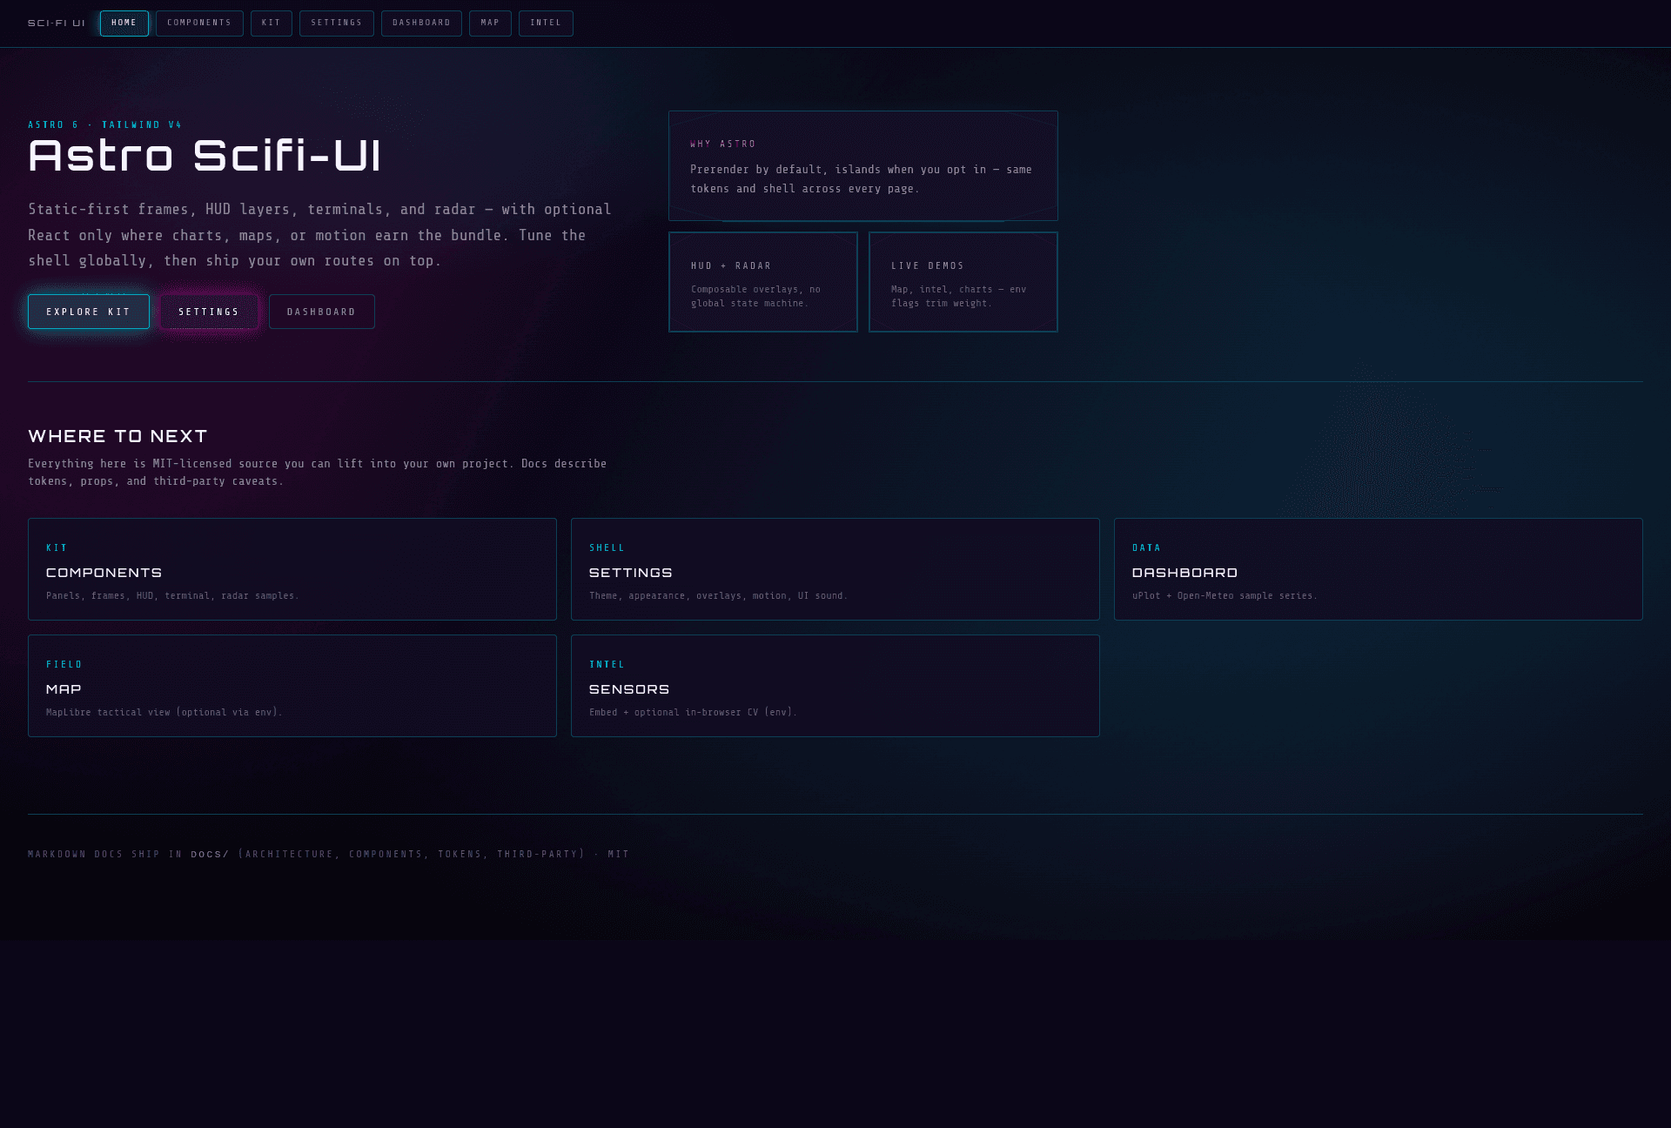Viewport: 1671px width, 1128px height.
Task: Open the Intel Sensors card
Action: tap(835, 686)
